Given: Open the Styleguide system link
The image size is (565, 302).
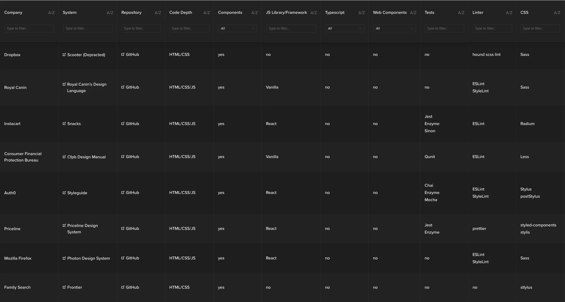Looking at the screenshot, I should point(77,193).
